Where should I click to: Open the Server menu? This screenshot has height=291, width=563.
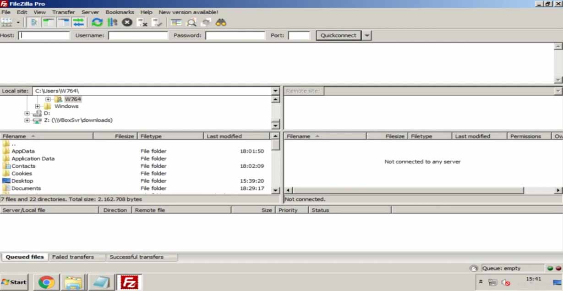coord(90,12)
